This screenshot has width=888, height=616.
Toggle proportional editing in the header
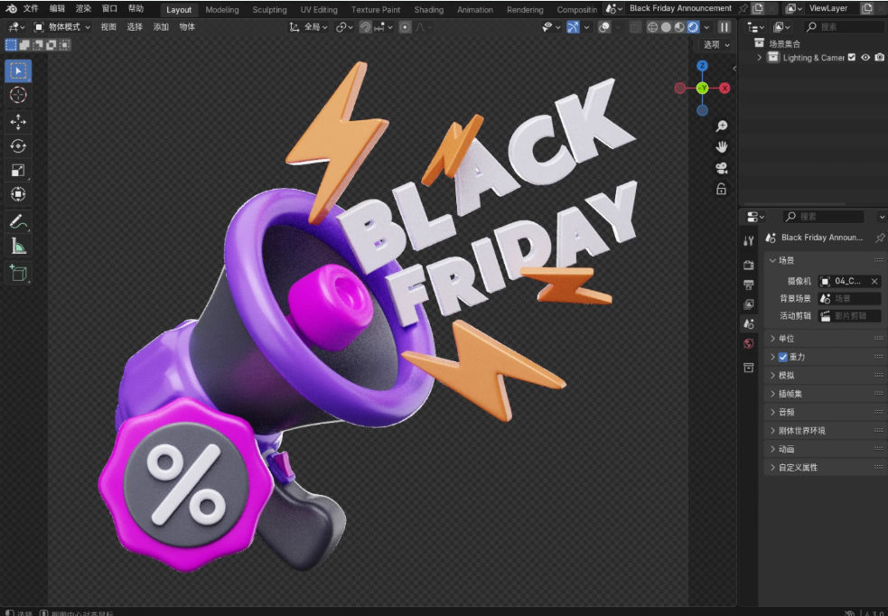(405, 27)
